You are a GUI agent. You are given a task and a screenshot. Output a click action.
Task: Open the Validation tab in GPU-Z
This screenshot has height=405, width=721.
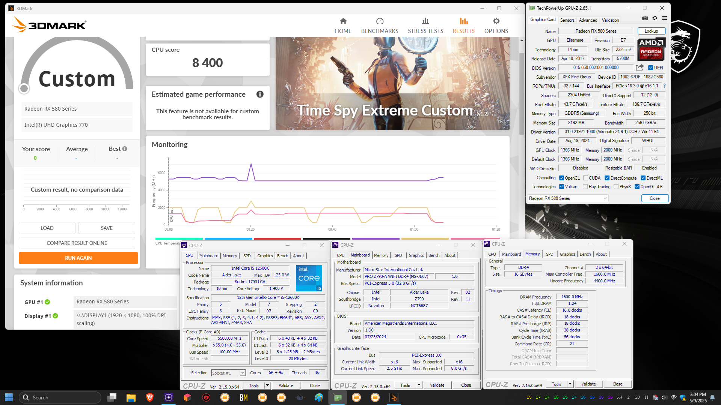(x=610, y=20)
